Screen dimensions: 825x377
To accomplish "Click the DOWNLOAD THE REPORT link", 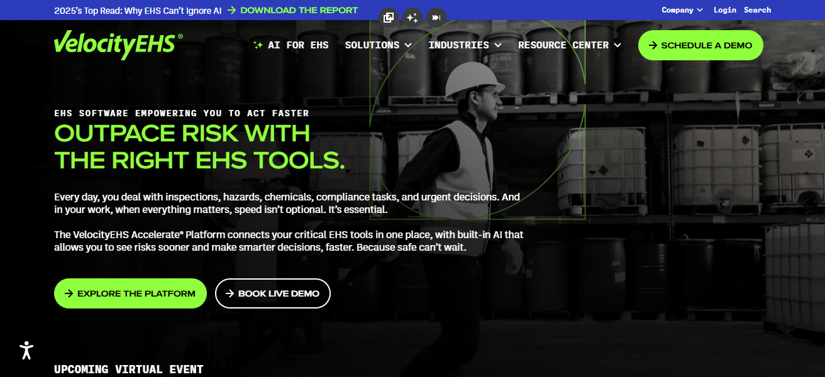I will click(299, 10).
